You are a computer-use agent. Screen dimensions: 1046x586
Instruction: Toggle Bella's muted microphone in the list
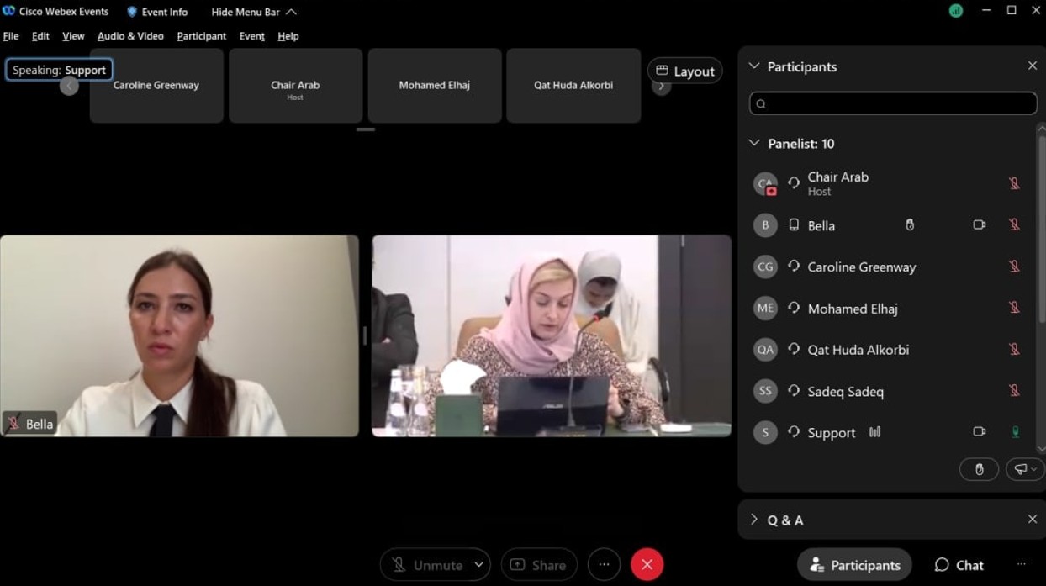click(x=1015, y=225)
